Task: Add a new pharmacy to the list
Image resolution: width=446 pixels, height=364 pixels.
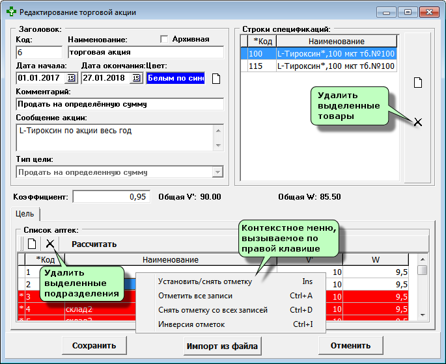Action: click(31, 244)
